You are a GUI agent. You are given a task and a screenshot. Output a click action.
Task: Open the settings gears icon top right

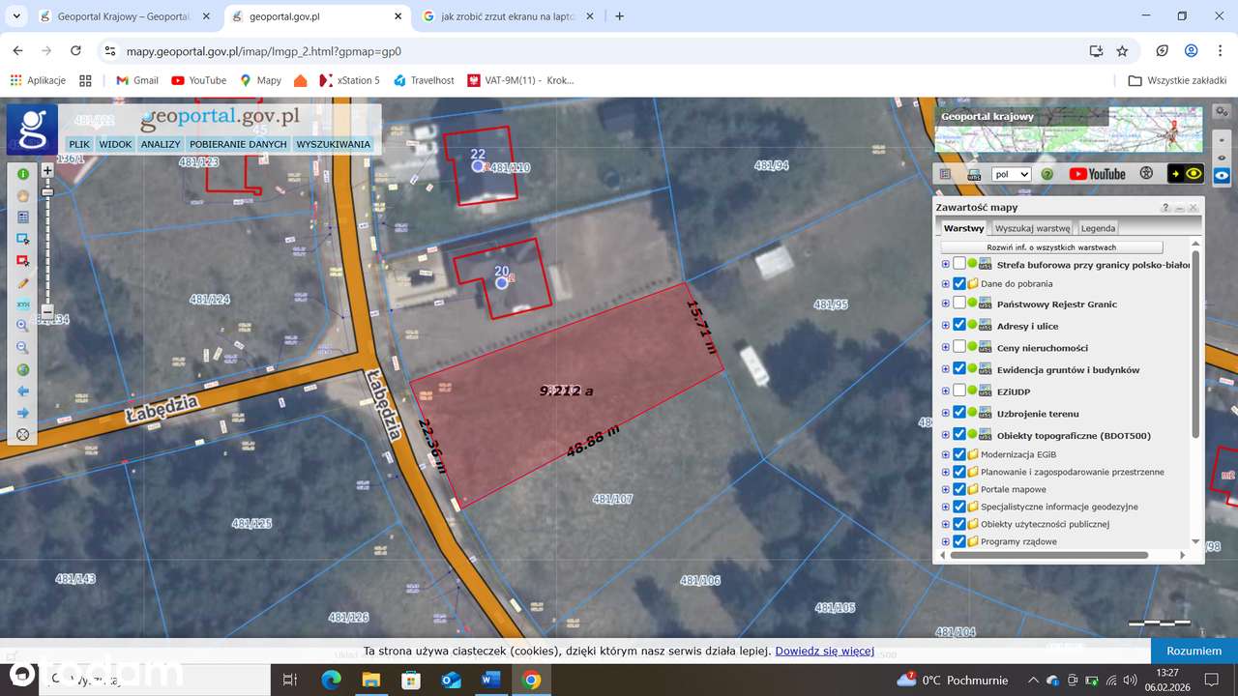point(1222,111)
